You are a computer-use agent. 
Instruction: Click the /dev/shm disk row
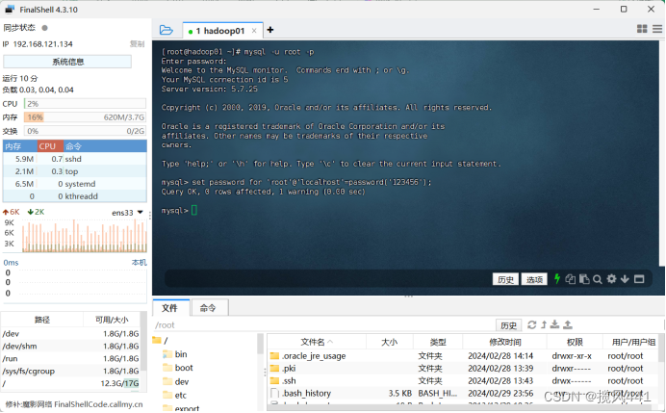[70, 347]
